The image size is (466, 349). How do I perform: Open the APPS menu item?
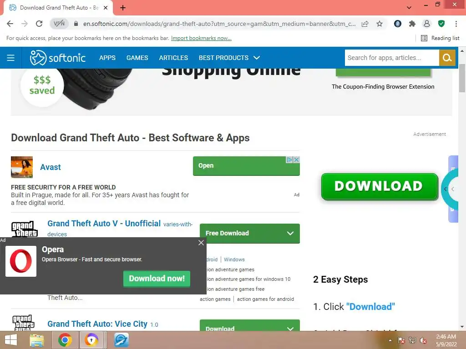(x=107, y=58)
